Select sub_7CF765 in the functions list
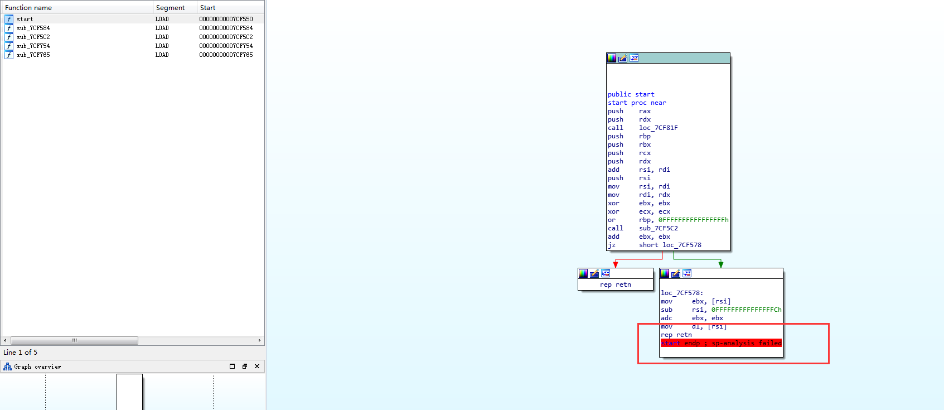 (133, 55)
